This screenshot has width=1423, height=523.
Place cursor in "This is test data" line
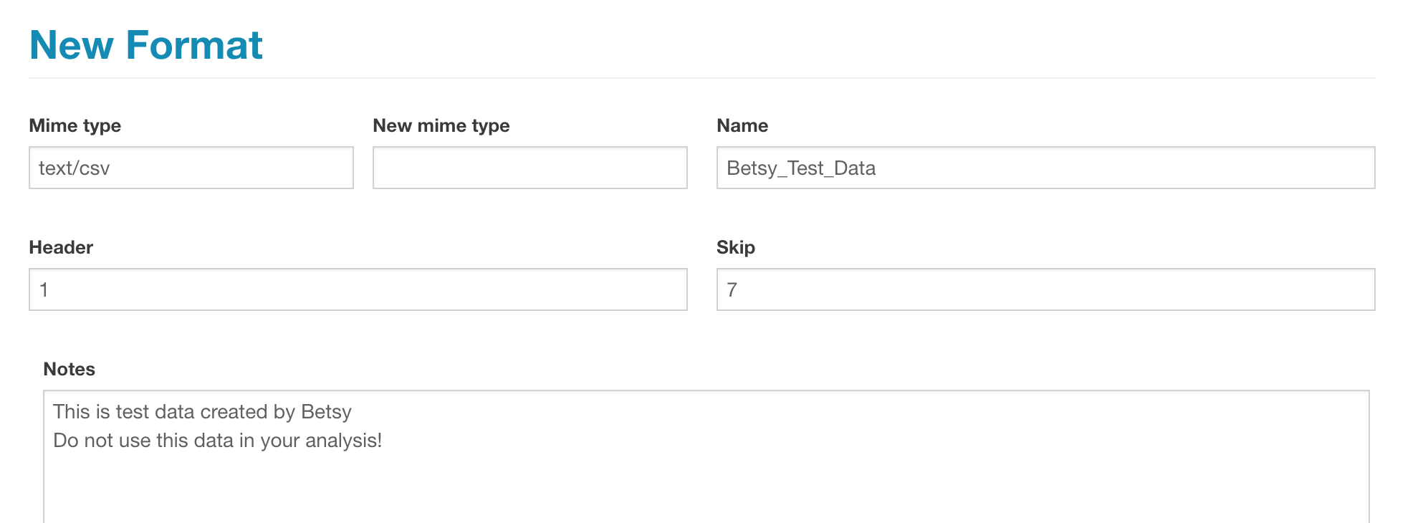(x=143, y=412)
